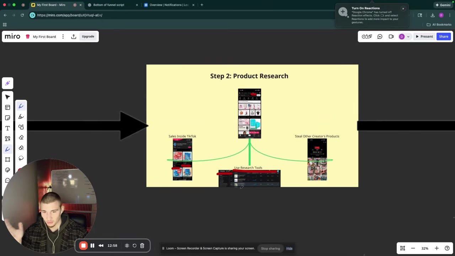Select the eraser tool
Viewport: 455px width, 256px height.
click(x=21, y=138)
